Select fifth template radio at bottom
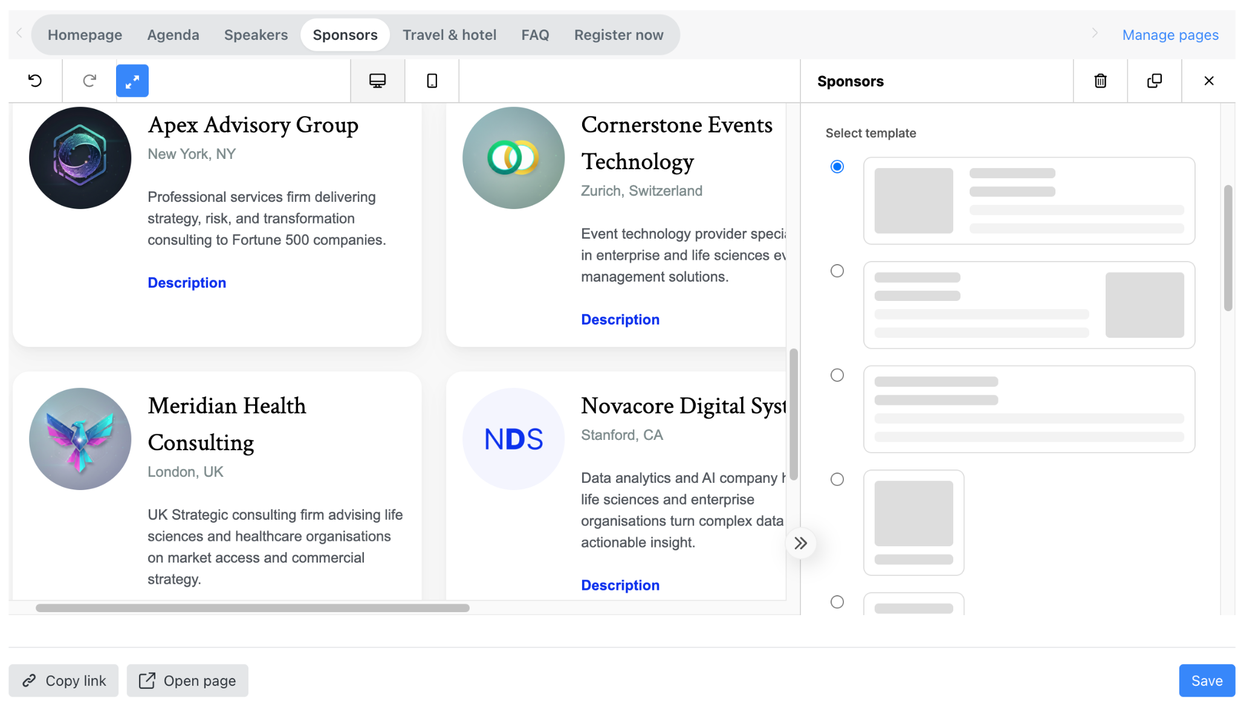The image size is (1238, 707). tap(837, 602)
